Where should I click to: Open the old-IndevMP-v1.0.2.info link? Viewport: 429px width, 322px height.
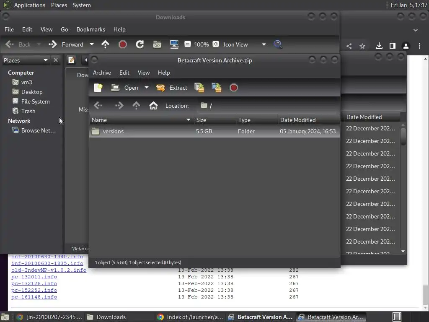(x=49, y=270)
